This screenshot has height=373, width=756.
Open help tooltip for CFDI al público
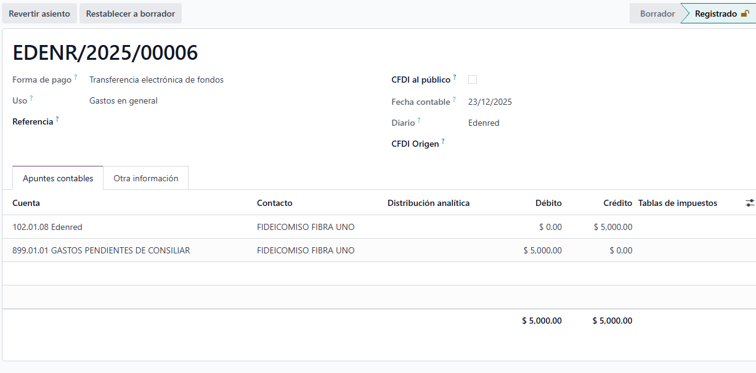[x=454, y=76]
